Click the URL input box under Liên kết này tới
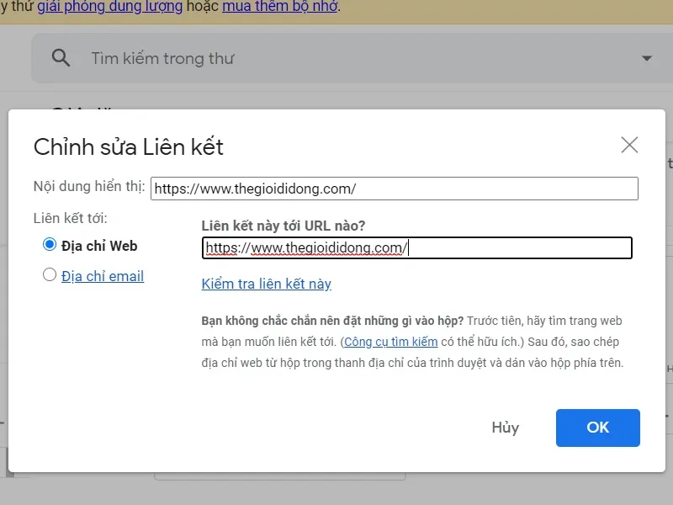This screenshot has height=505, width=673. (x=416, y=247)
